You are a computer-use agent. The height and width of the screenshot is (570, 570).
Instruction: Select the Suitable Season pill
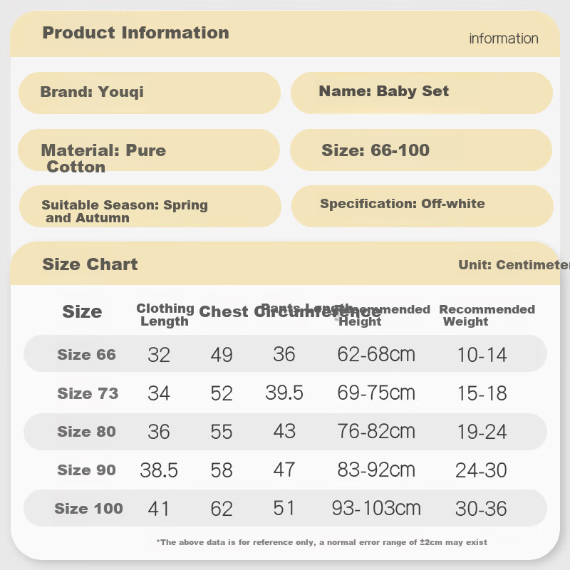coord(150,206)
